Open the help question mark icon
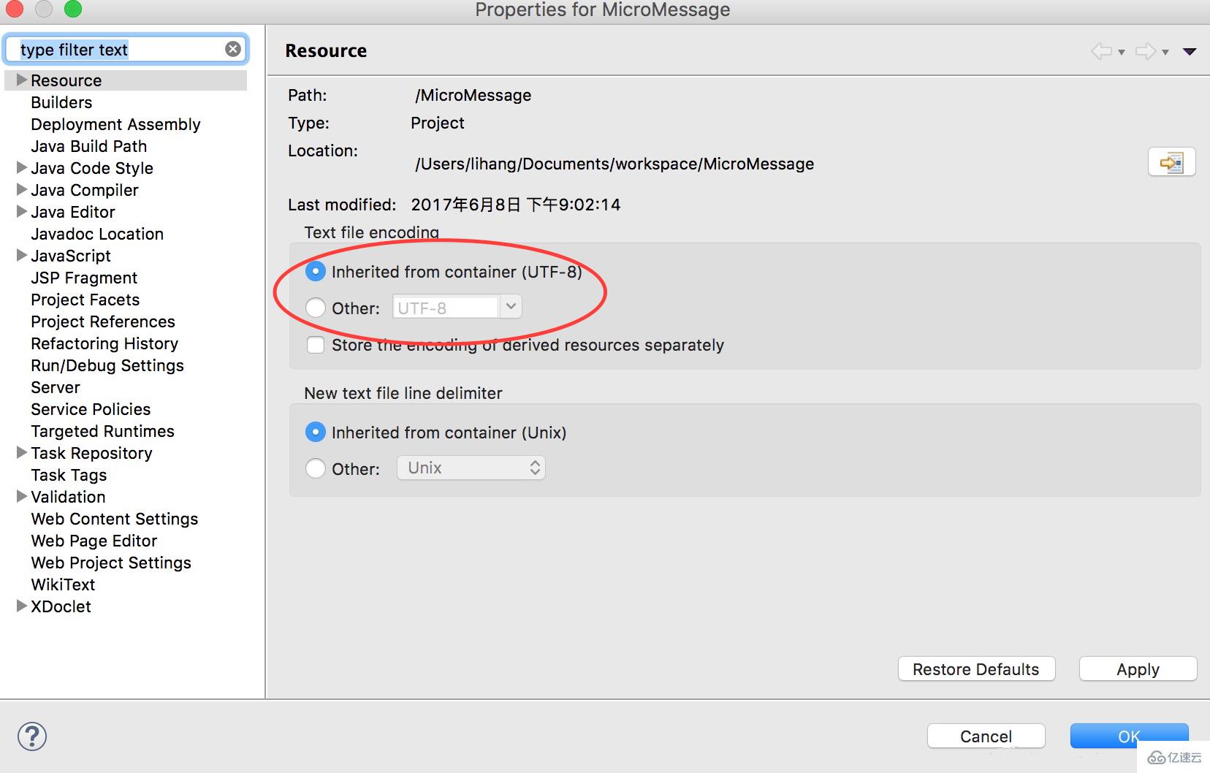Screen dimensions: 1210x773 pos(32,736)
